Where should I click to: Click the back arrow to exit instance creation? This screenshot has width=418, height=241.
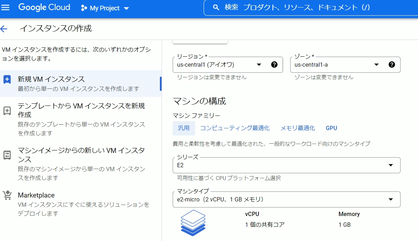pos(4,29)
